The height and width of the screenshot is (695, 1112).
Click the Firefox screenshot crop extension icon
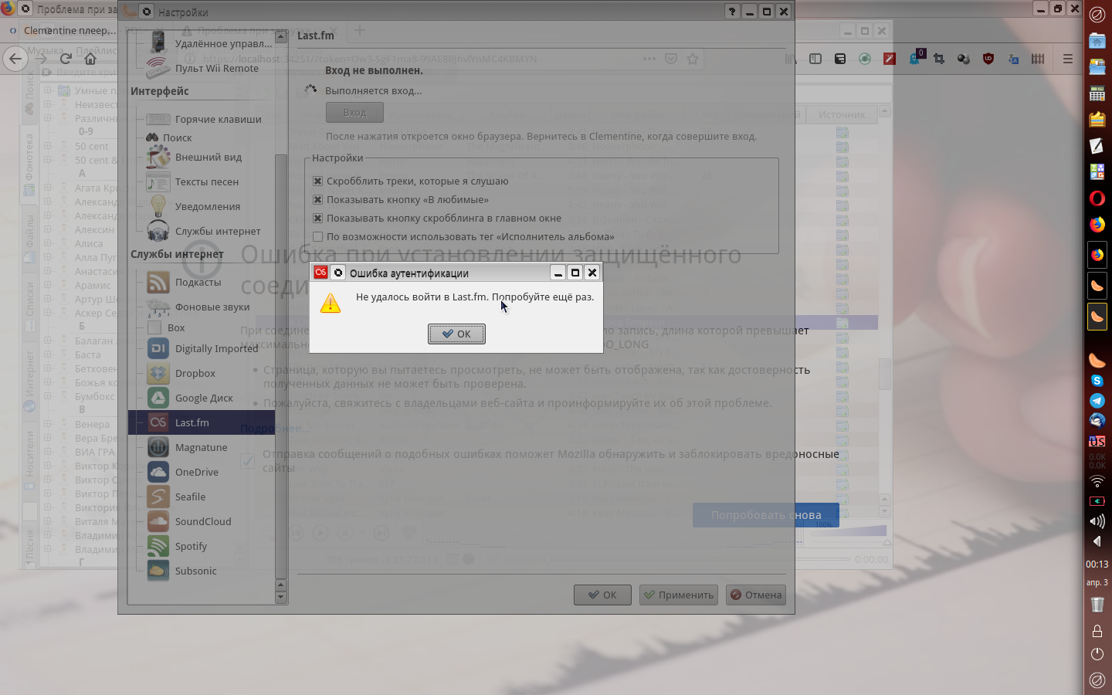pos(939,59)
